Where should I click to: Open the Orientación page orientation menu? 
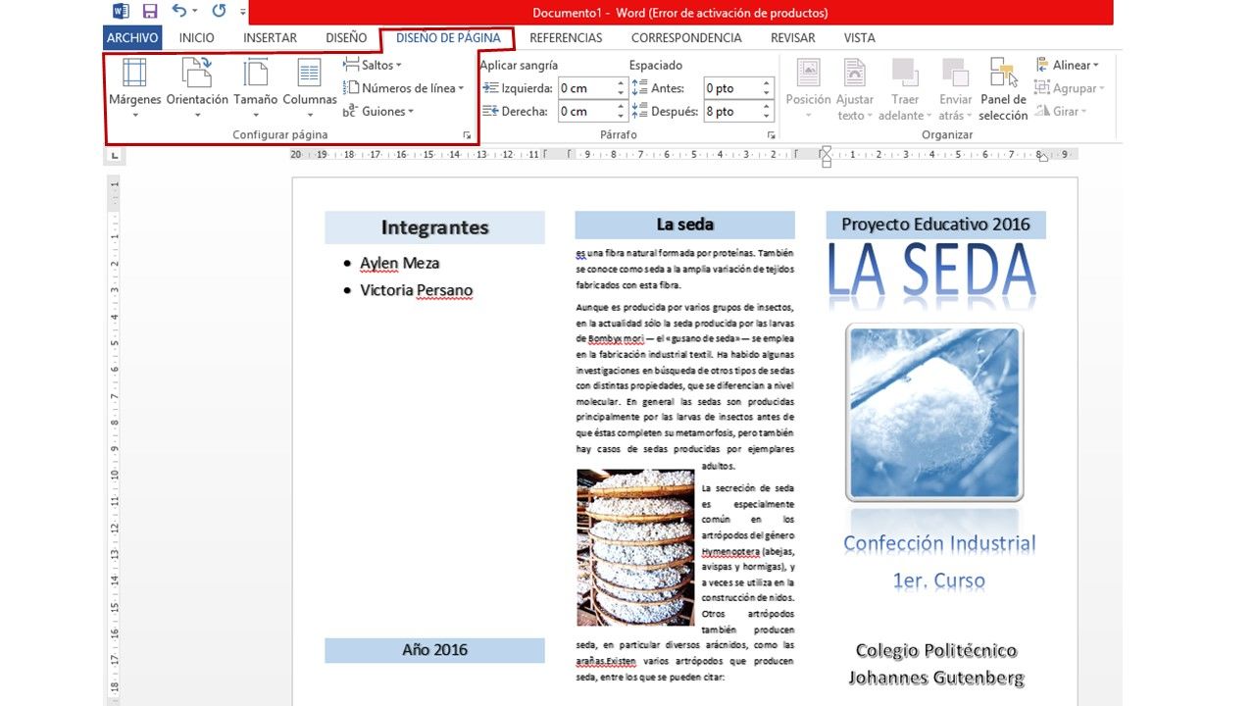click(x=197, y=86)
